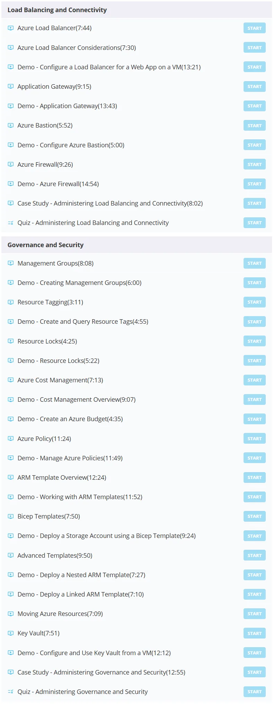Open Demo - Create an Azure Budget(4:35) title
The image size is (273, 704).
point(70,419)
